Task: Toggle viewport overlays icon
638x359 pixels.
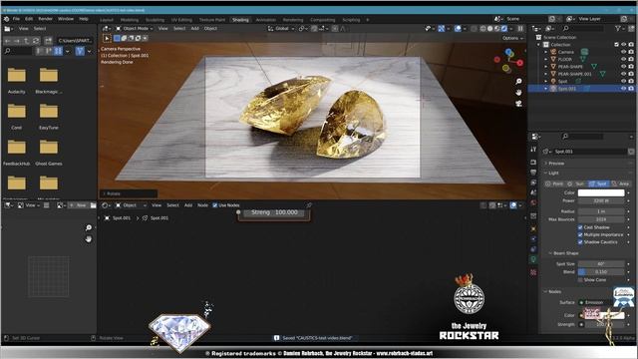Action: (458, 29)
